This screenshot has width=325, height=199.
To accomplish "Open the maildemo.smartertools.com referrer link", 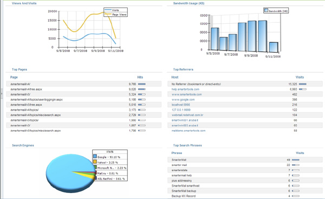I will click(188, 131).
